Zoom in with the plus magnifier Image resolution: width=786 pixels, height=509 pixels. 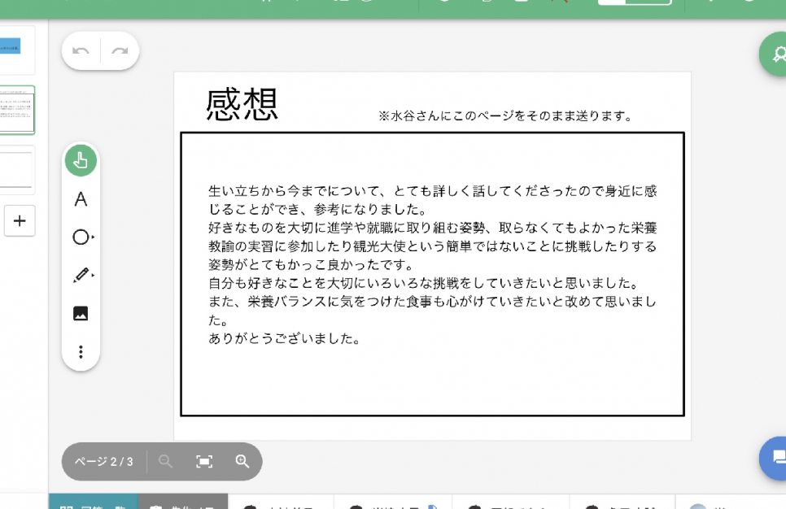click(242, 462)
